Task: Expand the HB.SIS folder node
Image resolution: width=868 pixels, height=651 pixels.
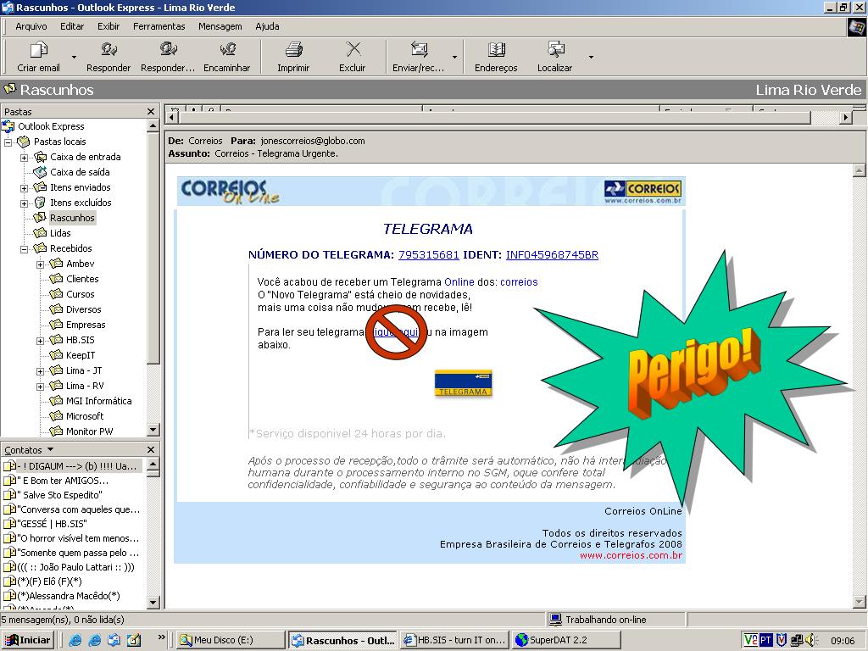Action: [x=41, y=341]
